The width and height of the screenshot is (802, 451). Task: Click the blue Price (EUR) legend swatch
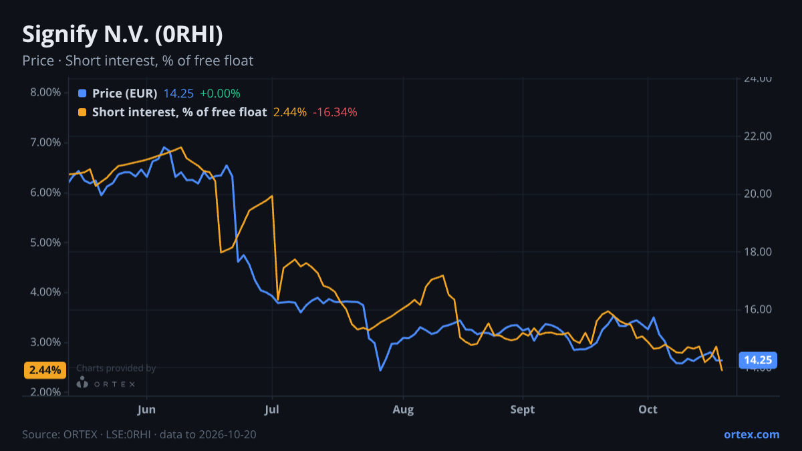82,94
